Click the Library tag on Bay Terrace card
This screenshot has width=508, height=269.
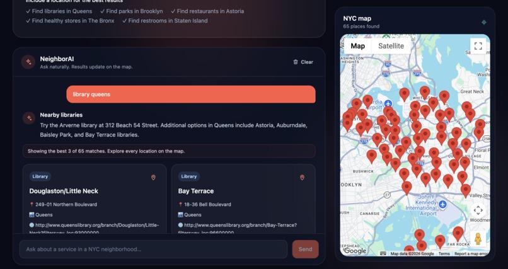189,176
